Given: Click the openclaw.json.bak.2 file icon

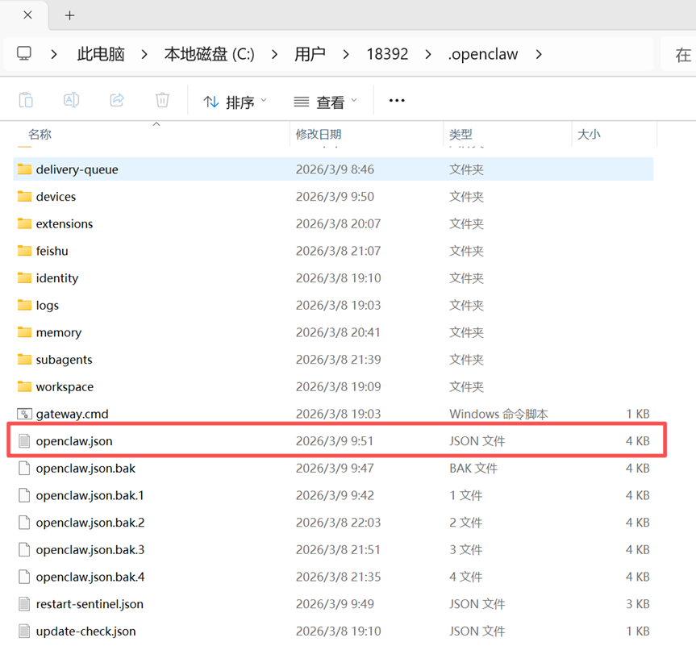Looking at the screenshot, I should click(24, 523).
